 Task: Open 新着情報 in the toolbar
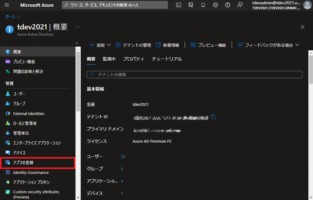[x=168, y=45]
